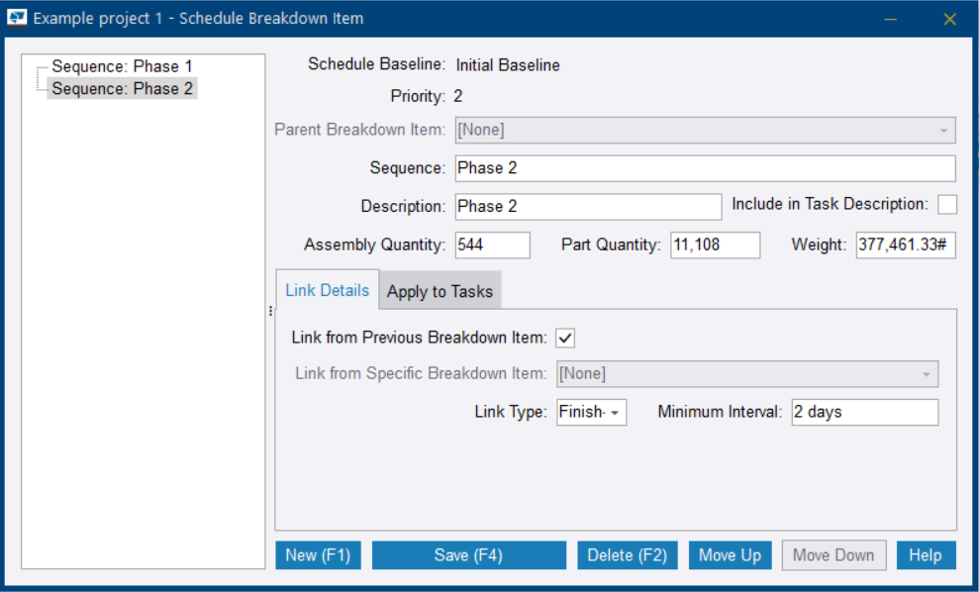
Task: Click the Assembly Quantity field
Action: pos(492,245)
